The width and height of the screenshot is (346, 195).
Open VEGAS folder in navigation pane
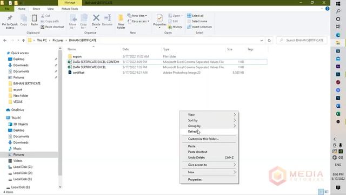(18, 102)
